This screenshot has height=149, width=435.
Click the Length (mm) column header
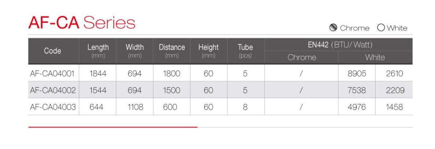pos(98,51)
